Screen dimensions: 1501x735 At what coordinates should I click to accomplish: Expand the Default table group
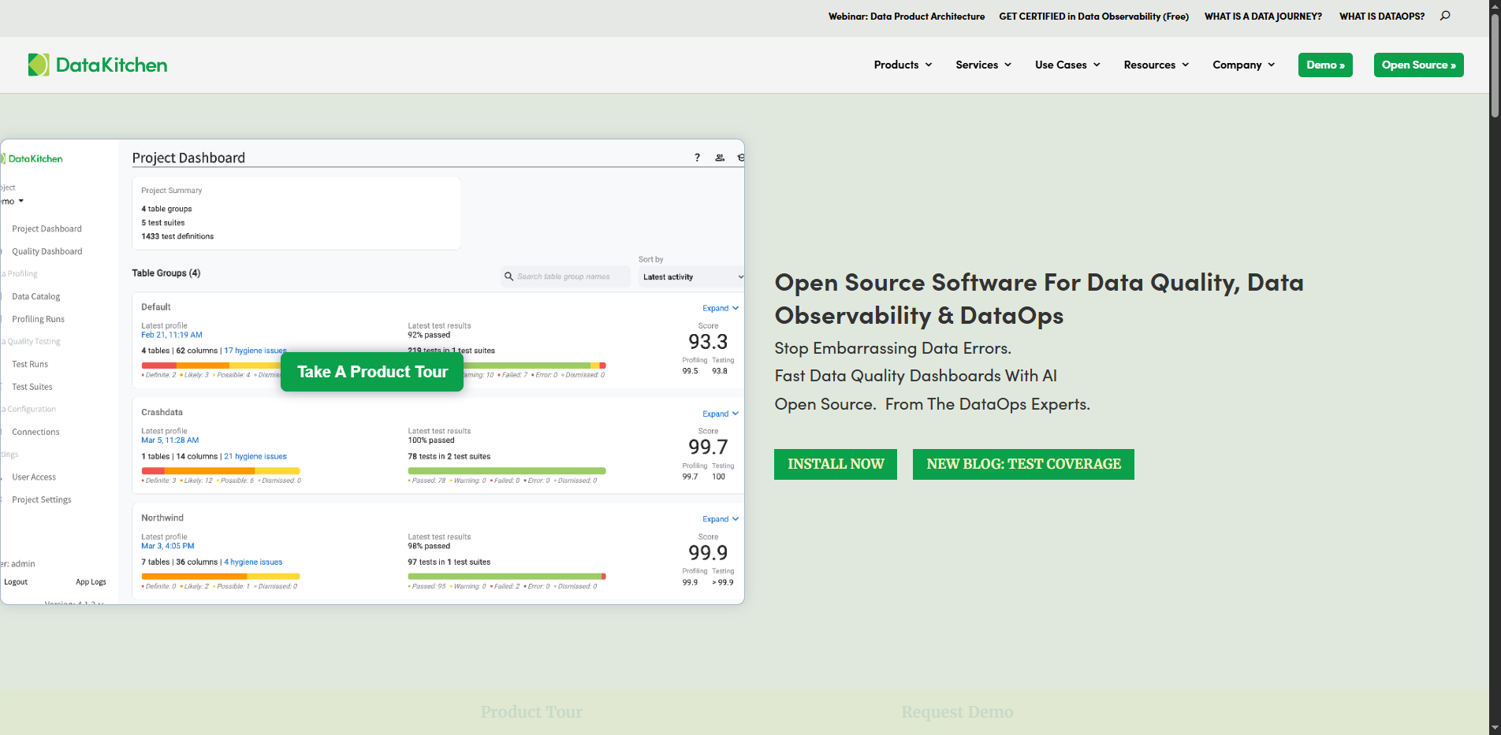[721, 308]
